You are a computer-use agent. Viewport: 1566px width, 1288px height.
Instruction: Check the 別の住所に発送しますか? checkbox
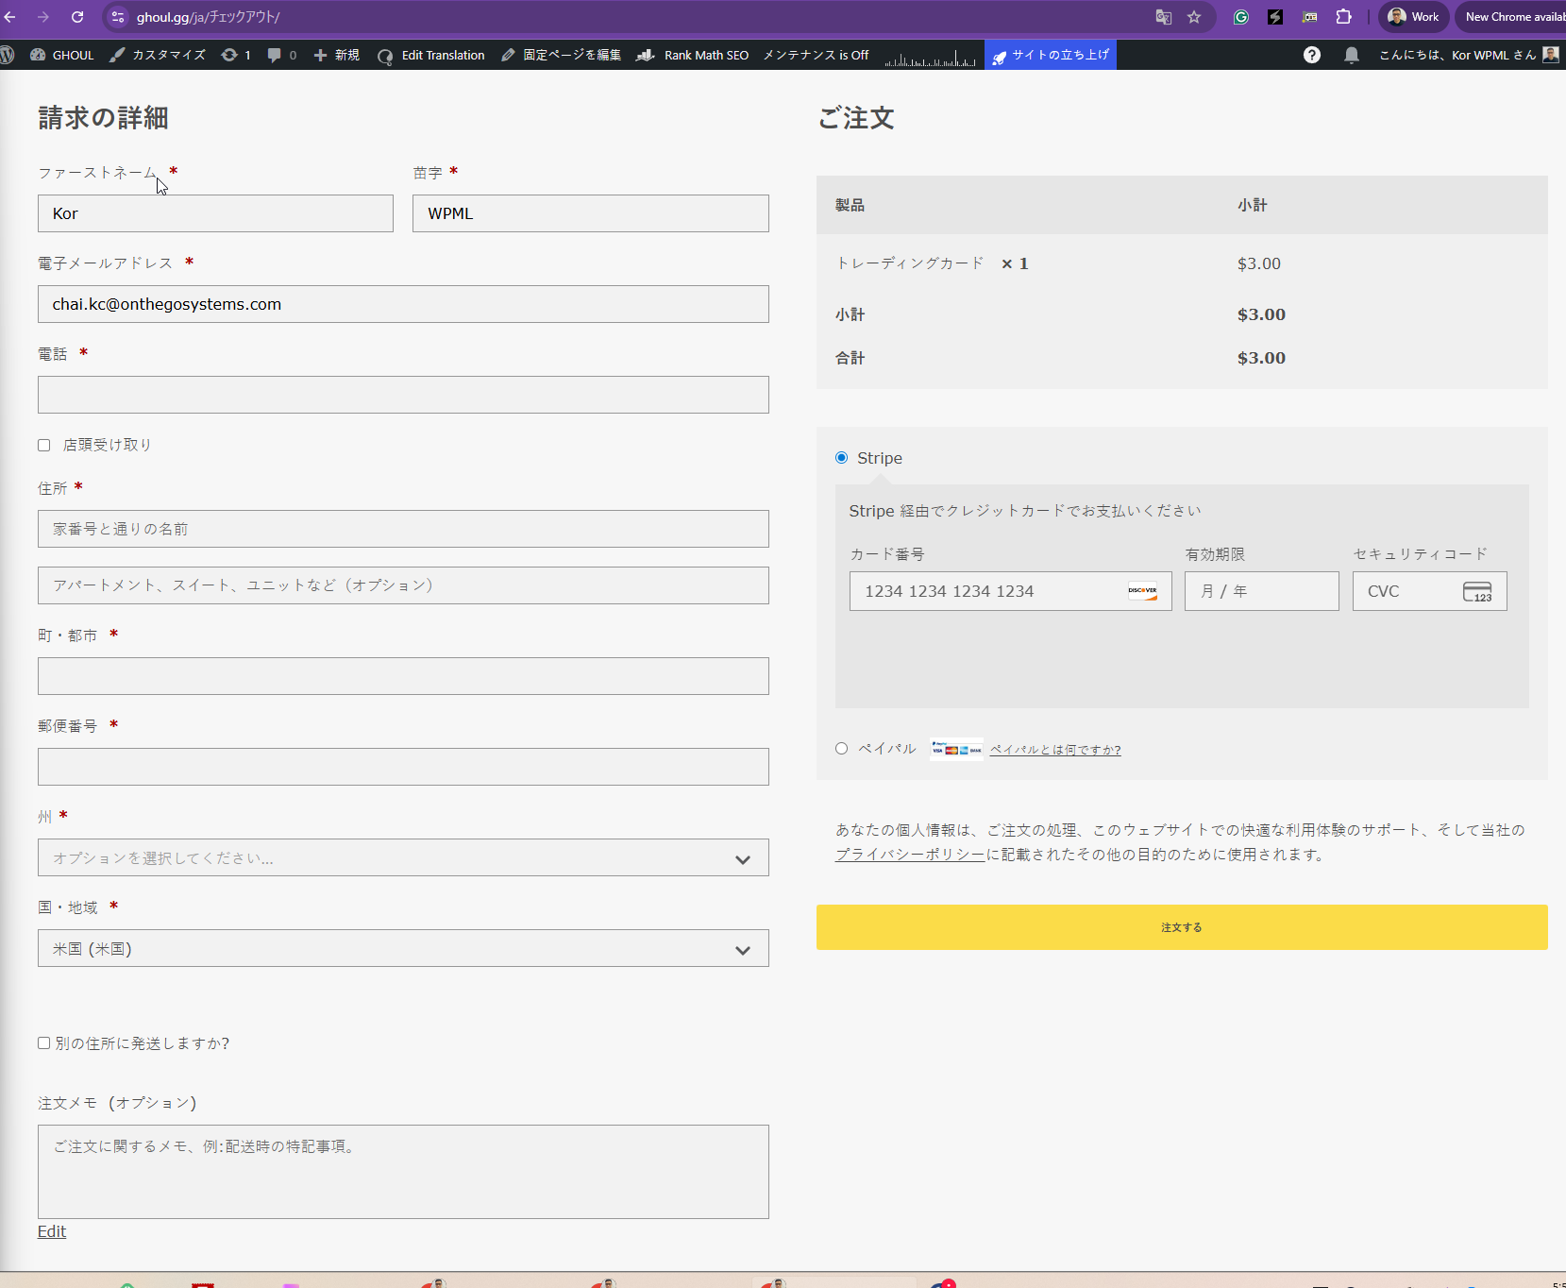click(44, 1043)
